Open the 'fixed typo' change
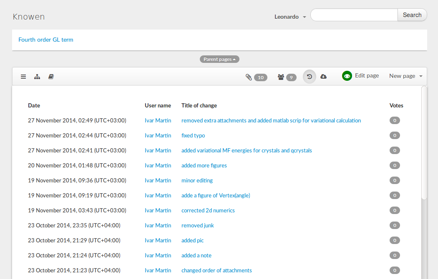 [193, 135]
